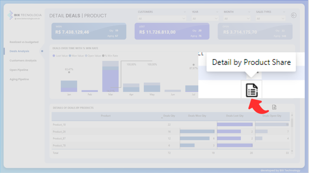Open the Customers filter dropdown

click(x=162, y=19)
